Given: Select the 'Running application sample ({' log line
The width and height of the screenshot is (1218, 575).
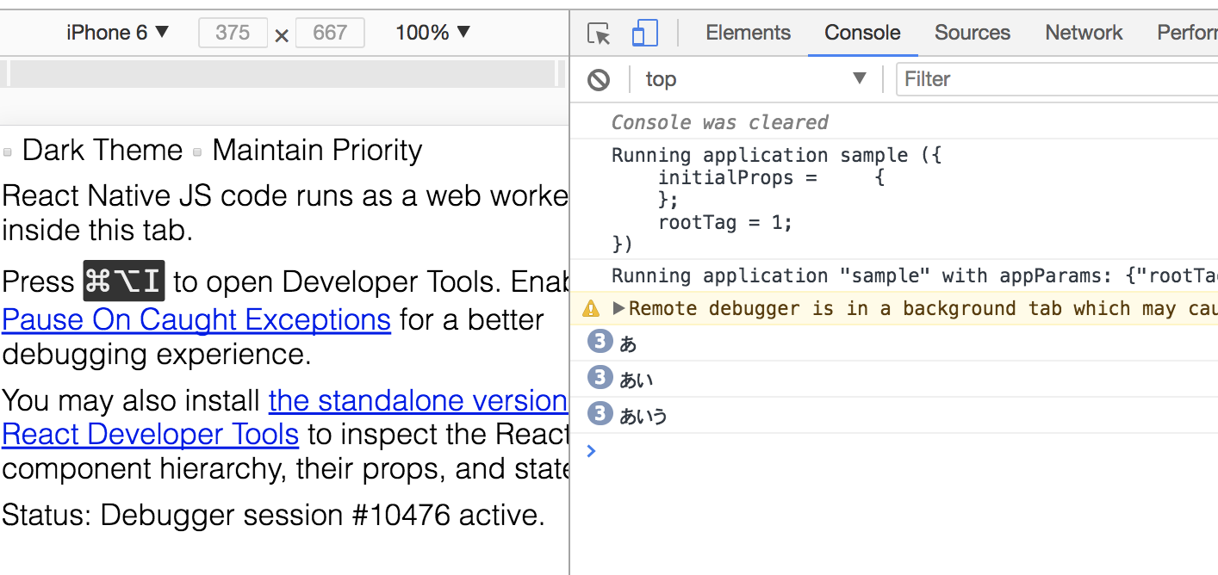Looking at the screenshot, I should point(777,155).
